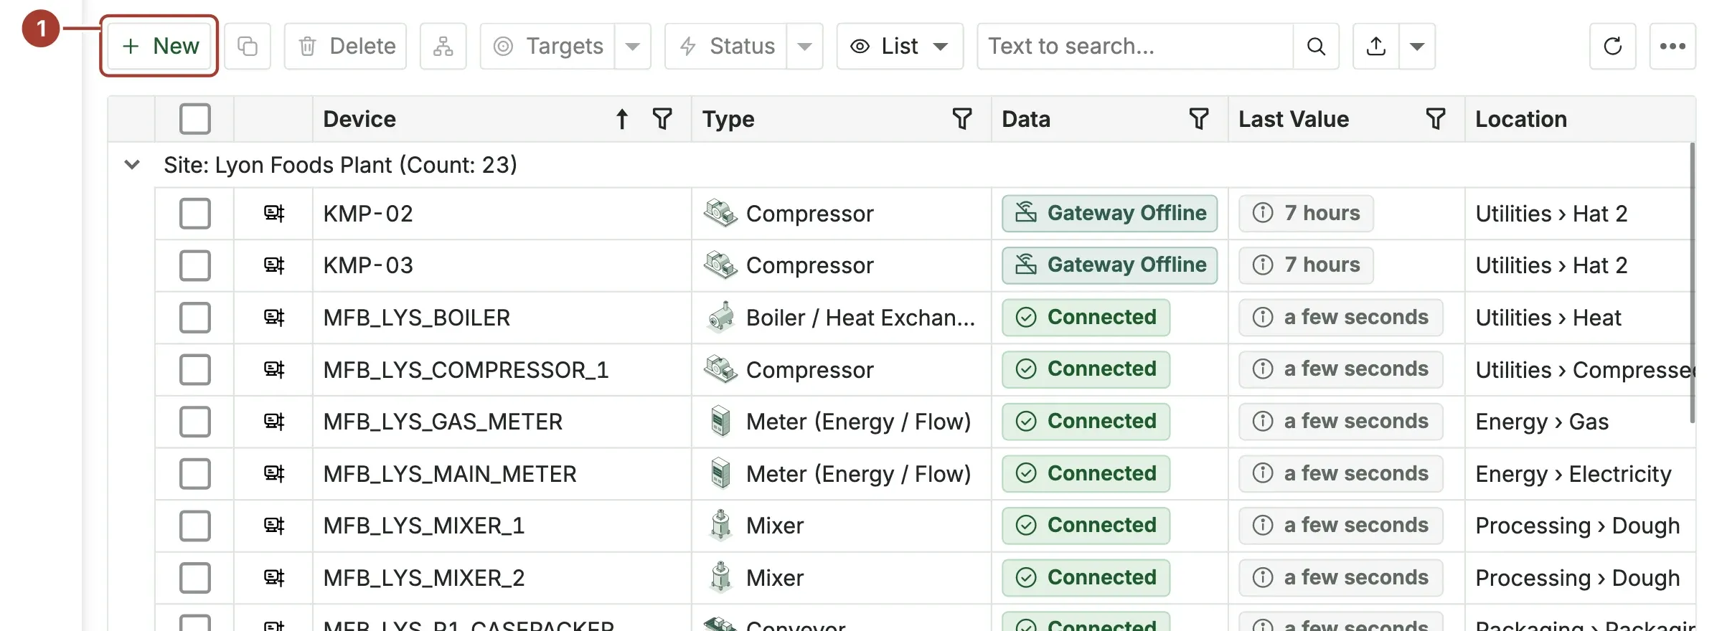Check the MFB_LYS_MIXER_2 row checkbox
Viewport: 1722px width, 631px height.
coord(194,578)
